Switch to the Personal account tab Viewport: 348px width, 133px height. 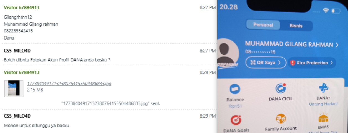tap(263, 25)
